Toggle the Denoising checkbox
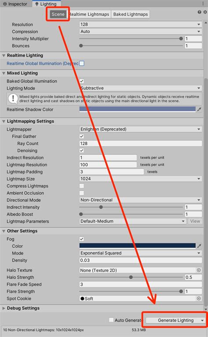 [x=82, y=151]
